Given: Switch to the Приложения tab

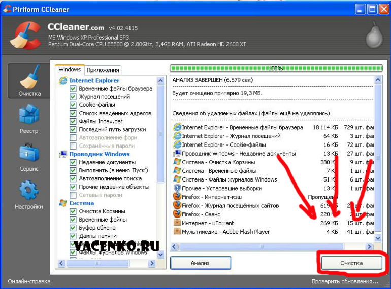Looking at the screenshot, I should (103, 70).
